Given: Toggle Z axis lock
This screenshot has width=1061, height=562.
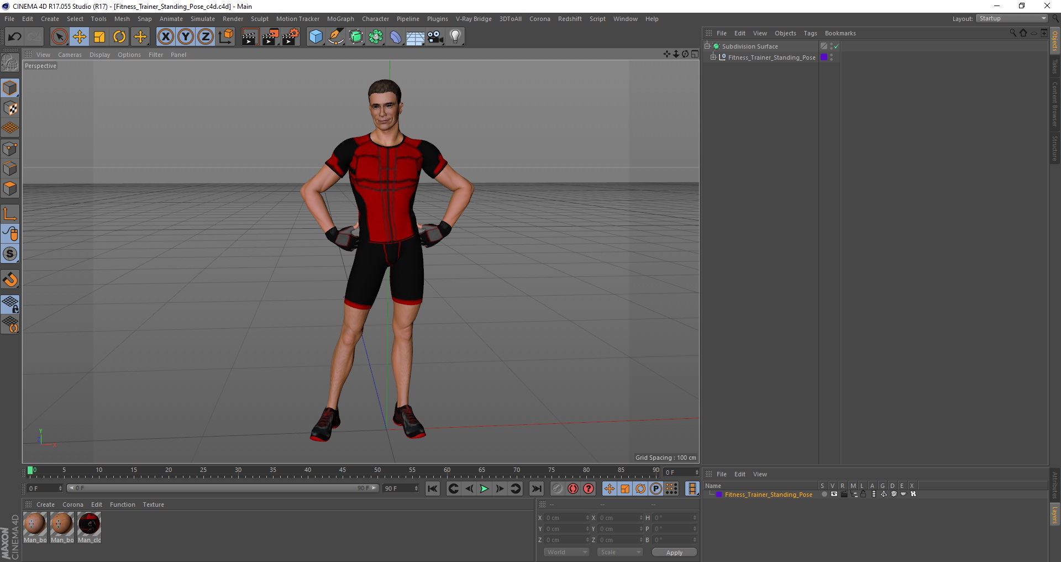Looking at the screenshot, I should (x=206, y=37).
